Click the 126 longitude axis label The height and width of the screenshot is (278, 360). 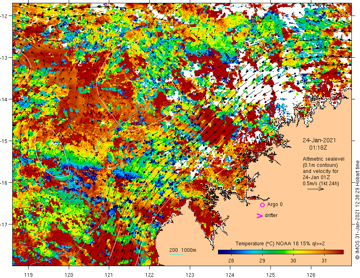tap(311, 275)
